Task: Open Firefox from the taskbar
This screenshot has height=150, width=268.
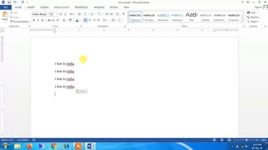Action: [30, 146]
